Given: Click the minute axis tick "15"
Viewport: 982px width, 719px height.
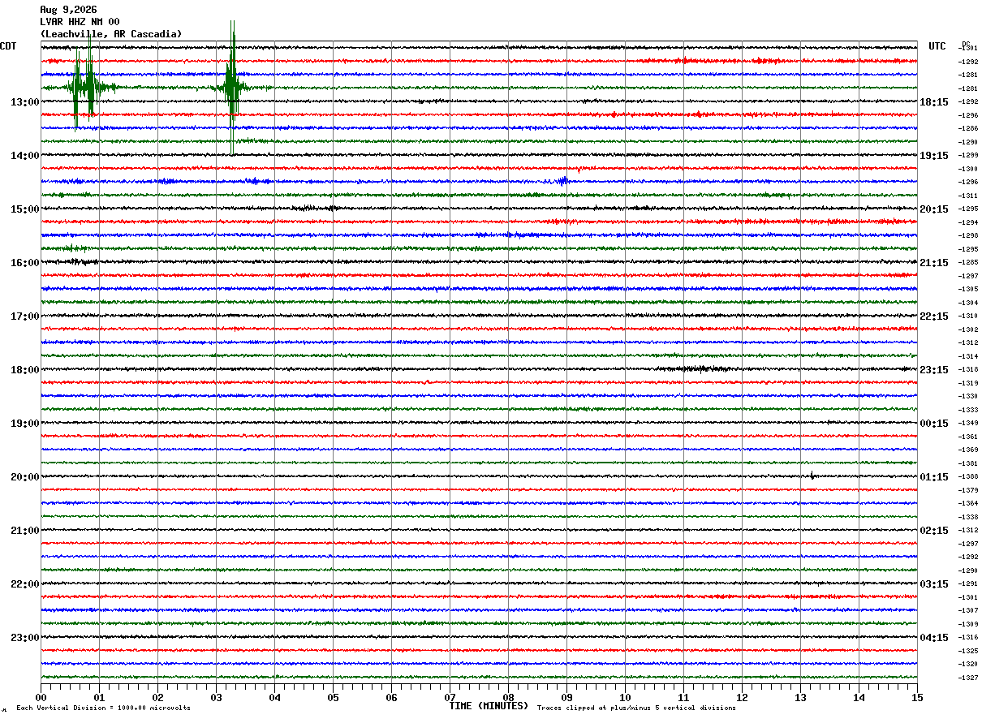Looking at the screenshot, I should (x=917, y=697).
